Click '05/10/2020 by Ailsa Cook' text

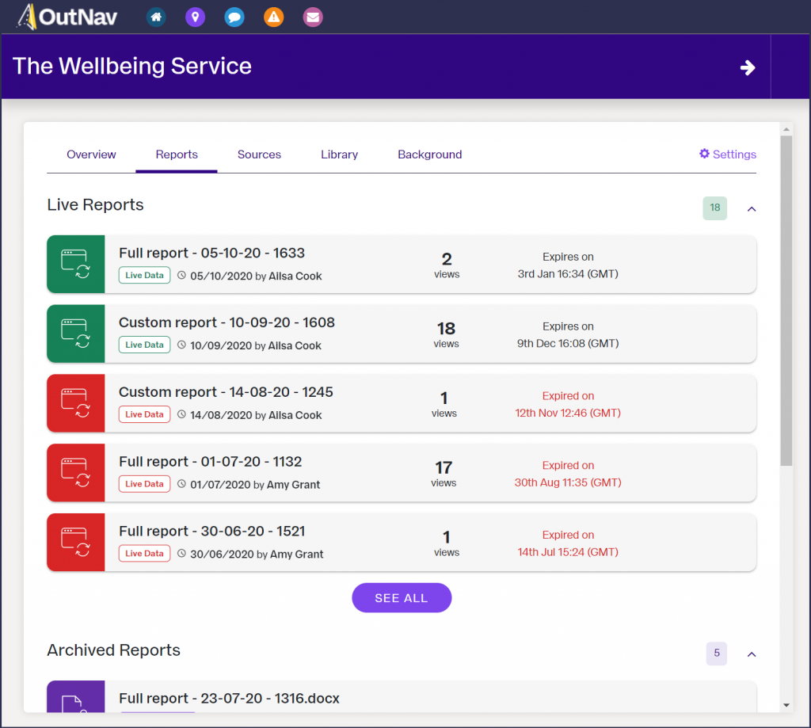coord(256,276)
